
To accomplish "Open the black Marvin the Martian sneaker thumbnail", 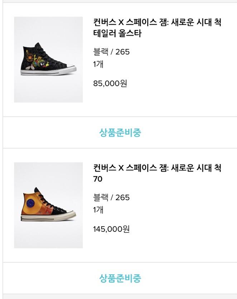I will point(48,59).
